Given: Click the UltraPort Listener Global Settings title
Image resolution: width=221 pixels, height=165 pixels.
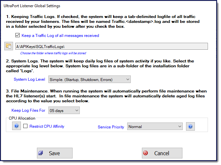Looking at the screenshot, I should [x=32, y=6].
